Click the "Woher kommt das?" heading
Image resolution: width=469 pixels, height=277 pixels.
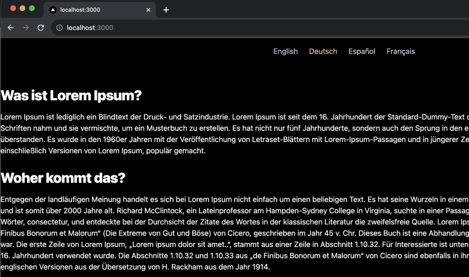coord(63,177)
